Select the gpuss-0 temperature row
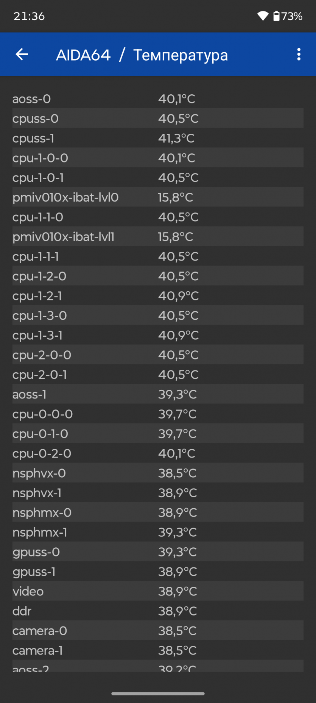316x703 pixels. 158,552
